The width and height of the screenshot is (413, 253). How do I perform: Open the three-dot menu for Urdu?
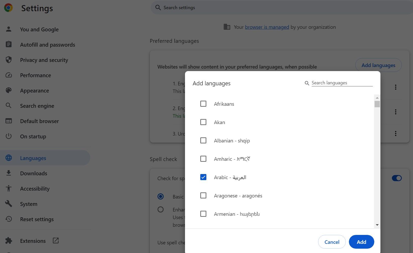[x=396, y=133]
